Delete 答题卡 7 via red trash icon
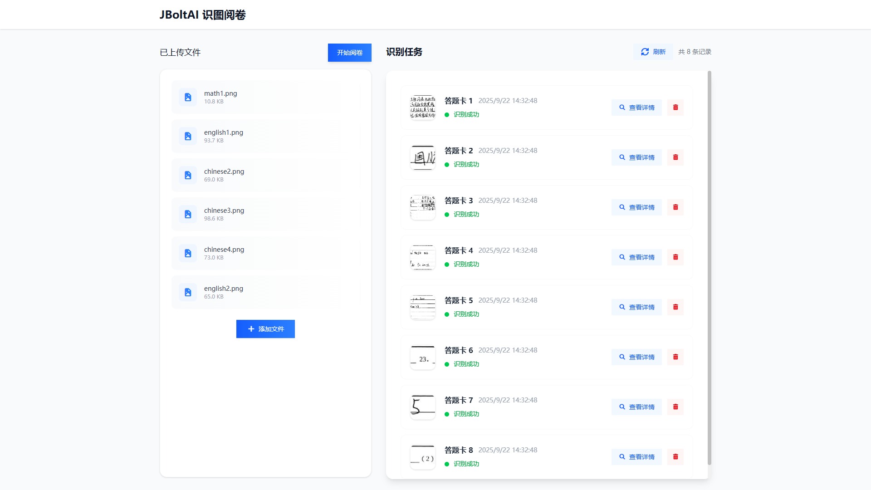This screenshot has width=871, height=490. pos(675,407)
